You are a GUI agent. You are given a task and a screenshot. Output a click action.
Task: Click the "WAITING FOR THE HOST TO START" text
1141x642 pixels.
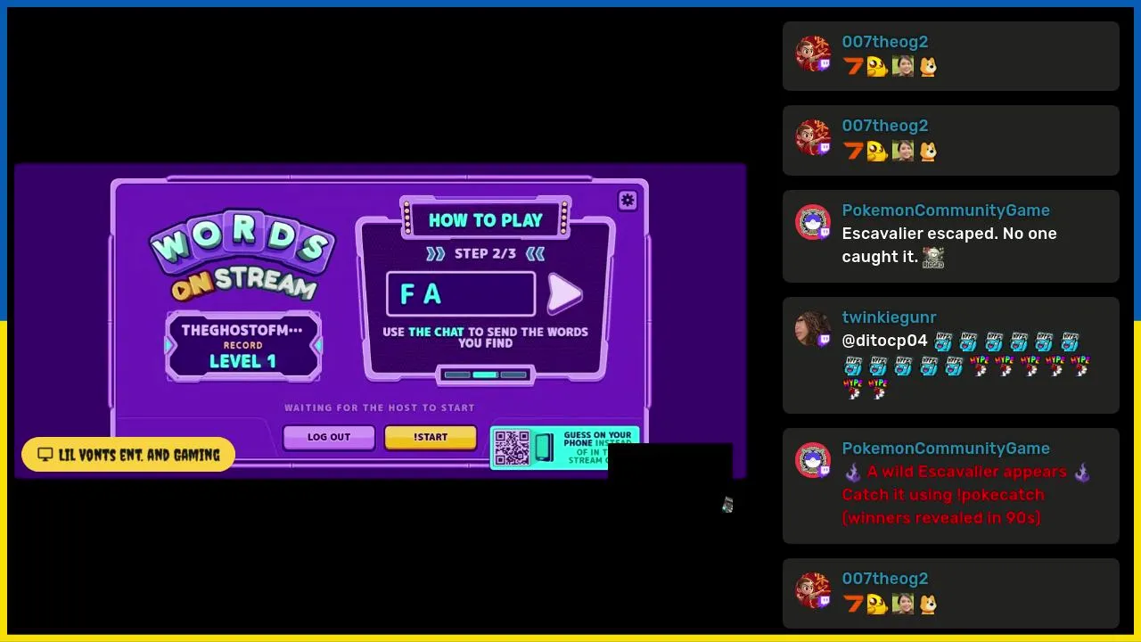[x=380, y=407]
